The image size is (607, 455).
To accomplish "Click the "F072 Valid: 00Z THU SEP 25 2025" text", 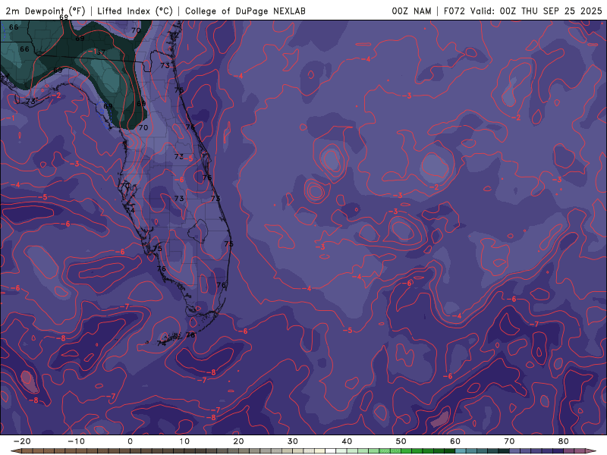I will pos(523,11).
